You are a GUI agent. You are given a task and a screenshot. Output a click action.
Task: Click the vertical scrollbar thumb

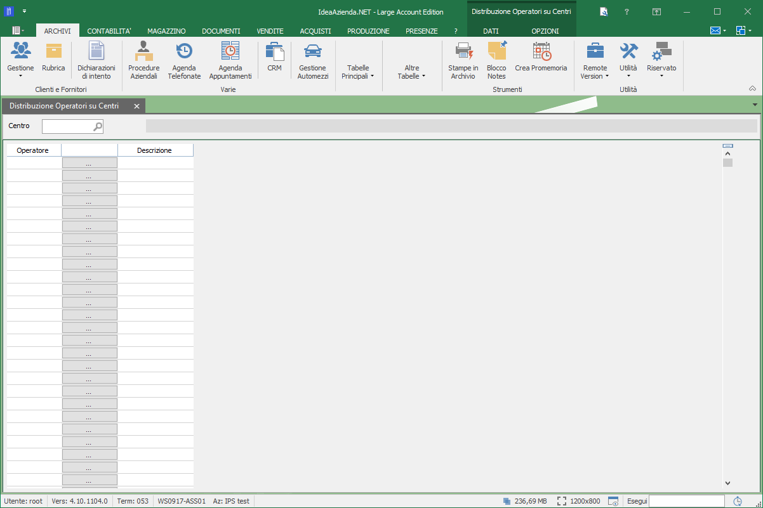click(728, 163)
